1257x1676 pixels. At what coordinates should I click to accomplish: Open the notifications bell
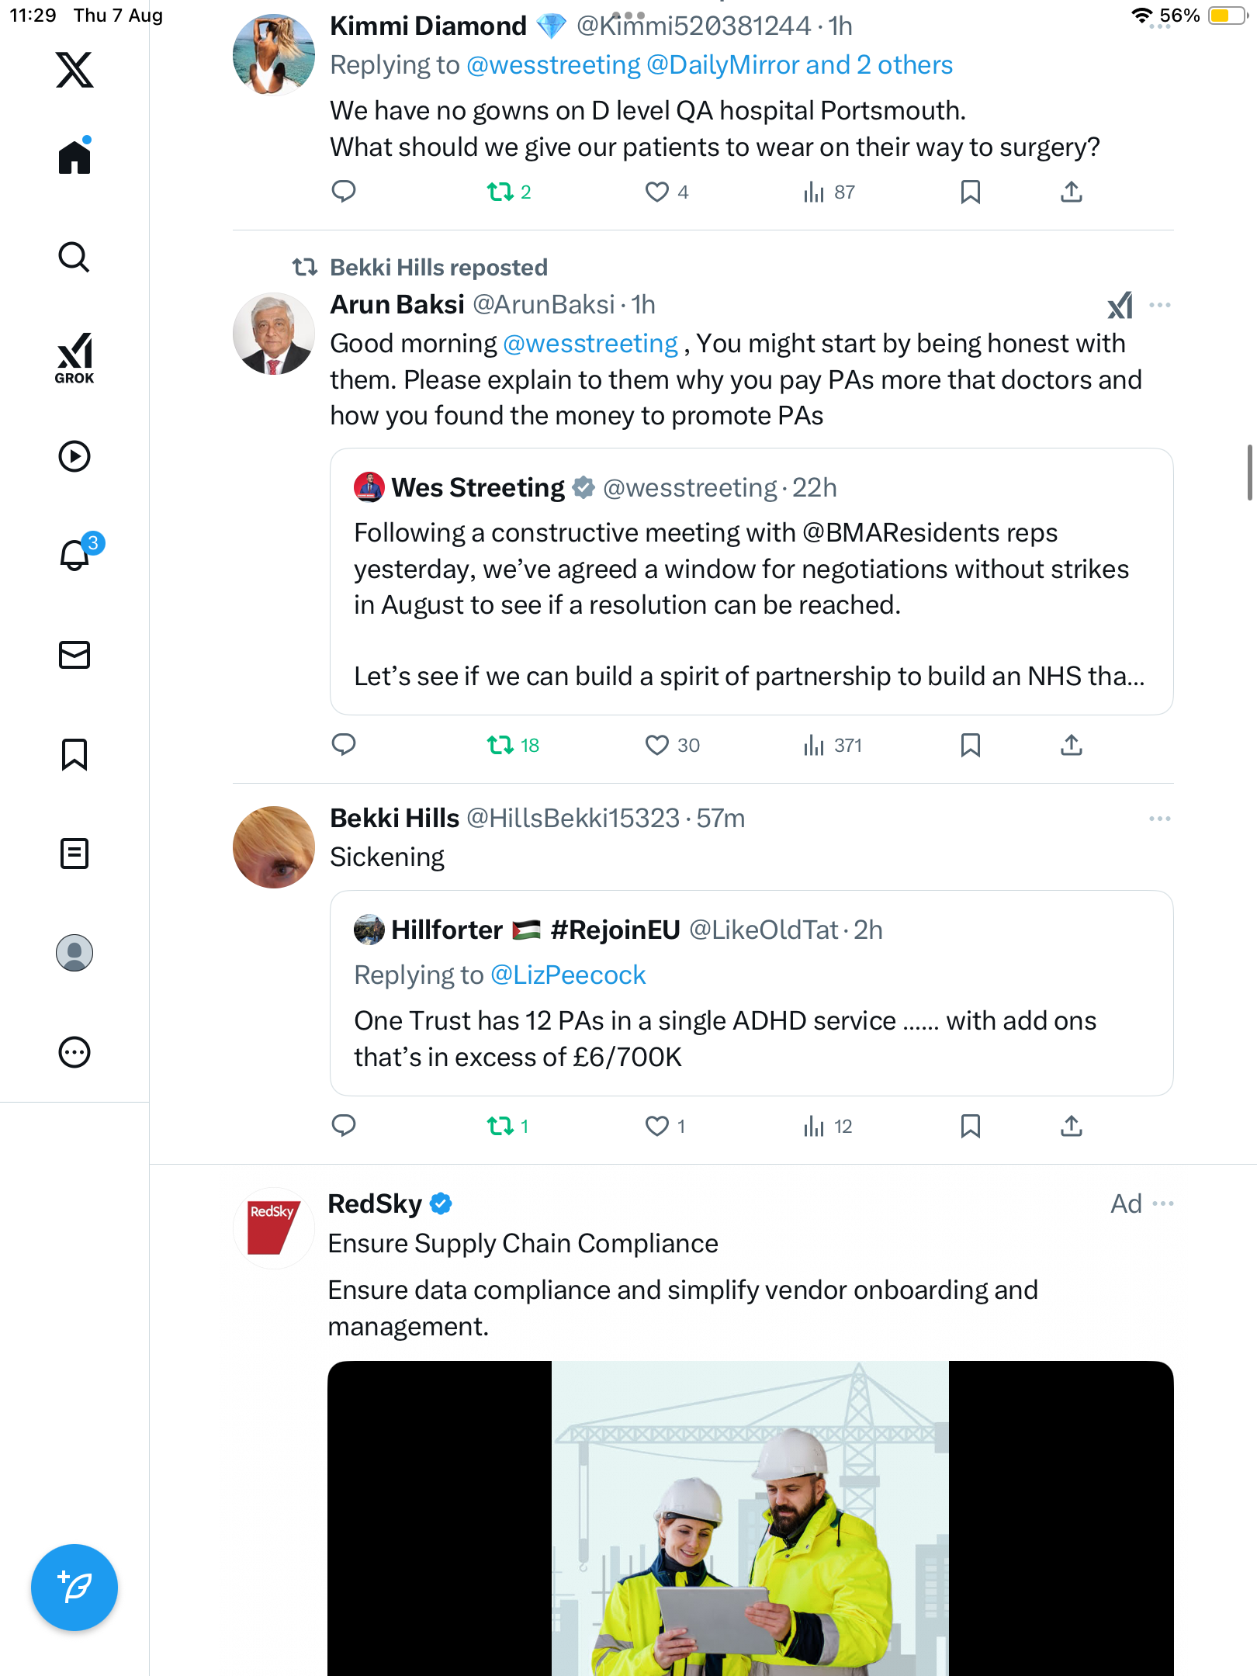(74, 556)
